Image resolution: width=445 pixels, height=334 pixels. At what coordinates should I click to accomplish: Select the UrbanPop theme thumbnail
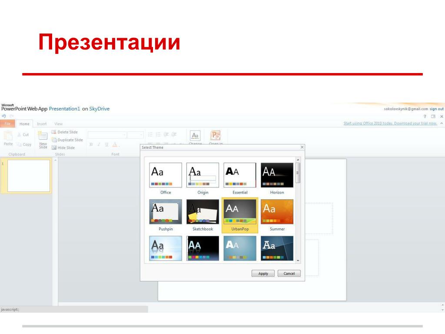pyautogui.click(x=240, y=212)
